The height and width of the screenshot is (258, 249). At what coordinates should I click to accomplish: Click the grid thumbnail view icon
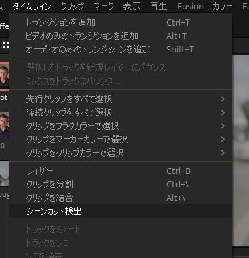pyautogui.click(x=5, y=45)
